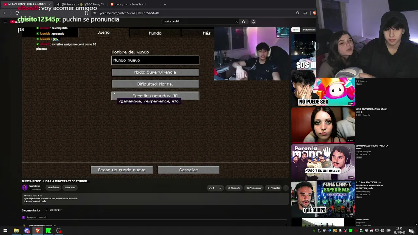The height and width of the screenshot is (235, 418).
Task: Go back in the browser
Action: point(4,13)
